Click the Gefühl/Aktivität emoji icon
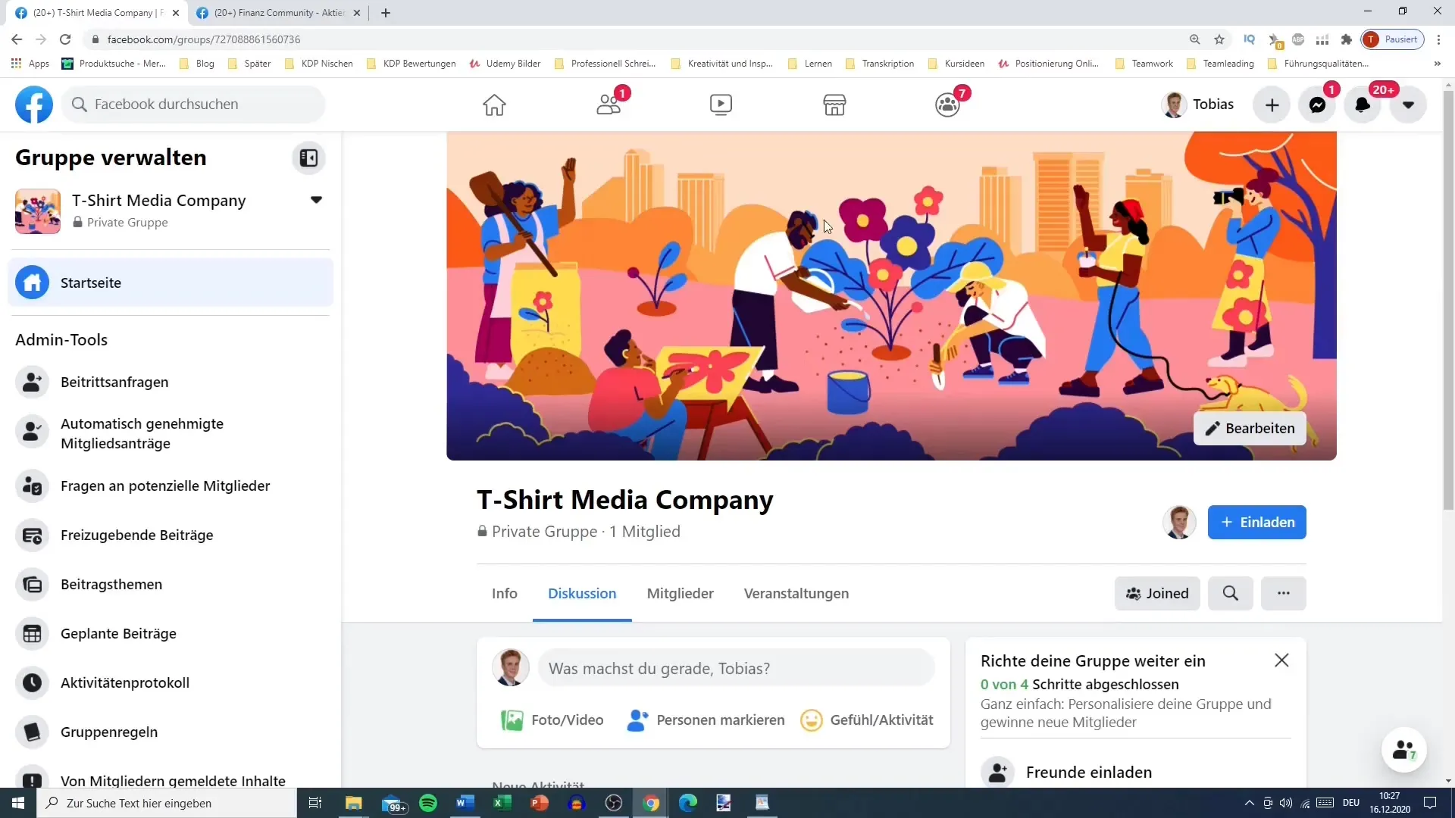The height and width of the screenshot is (818, 1455). pyautogui.click(x=810, y=719)
